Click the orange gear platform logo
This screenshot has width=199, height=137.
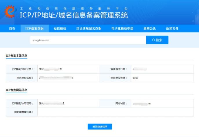[x=10, y=12]
